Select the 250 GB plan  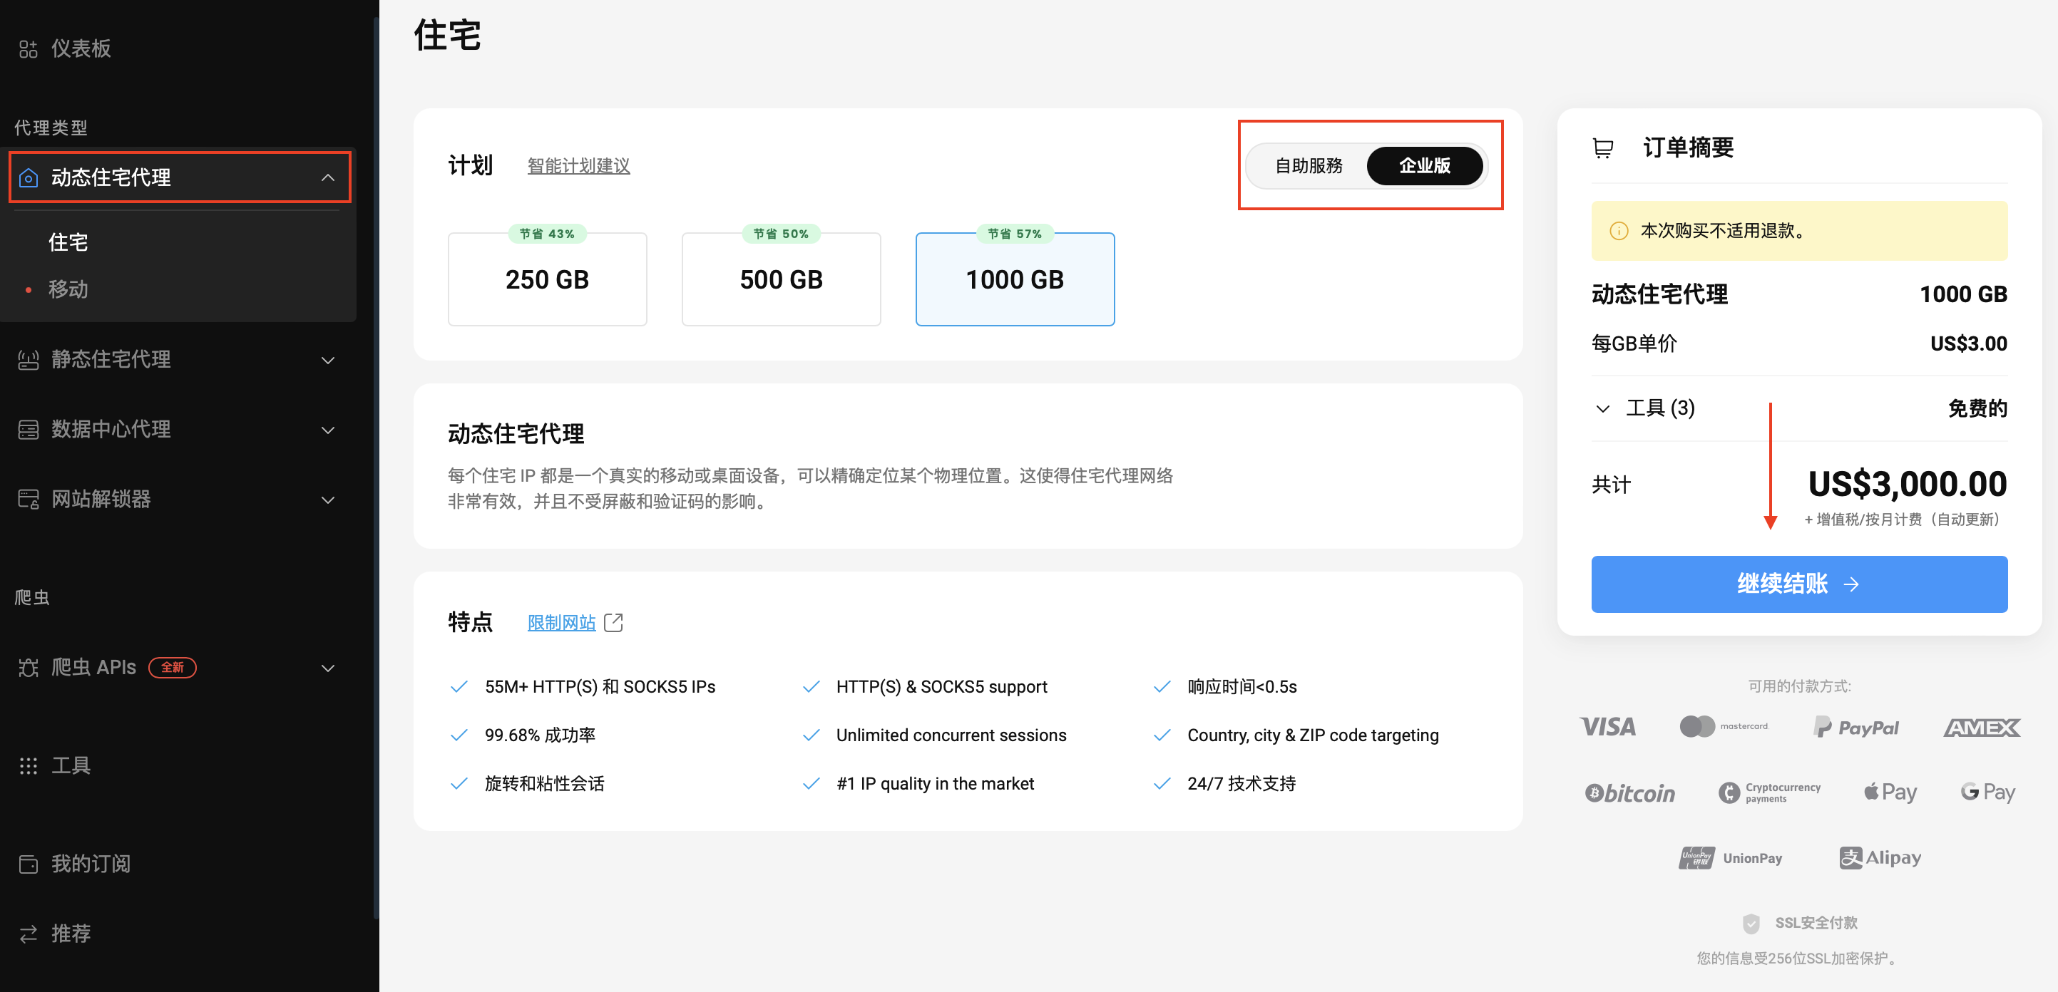pos(547,279)
